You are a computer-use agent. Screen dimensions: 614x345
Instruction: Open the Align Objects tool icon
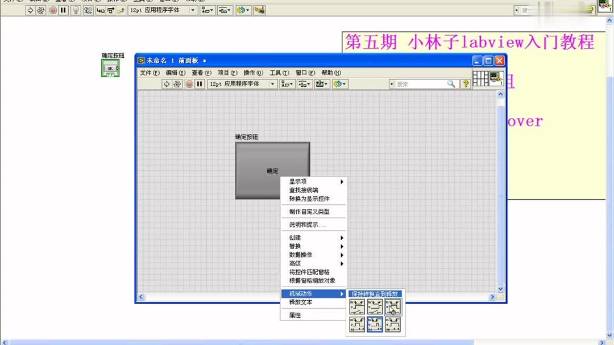click(286, 83)
